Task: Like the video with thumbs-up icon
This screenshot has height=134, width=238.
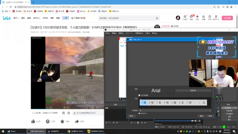Action: 33,121
